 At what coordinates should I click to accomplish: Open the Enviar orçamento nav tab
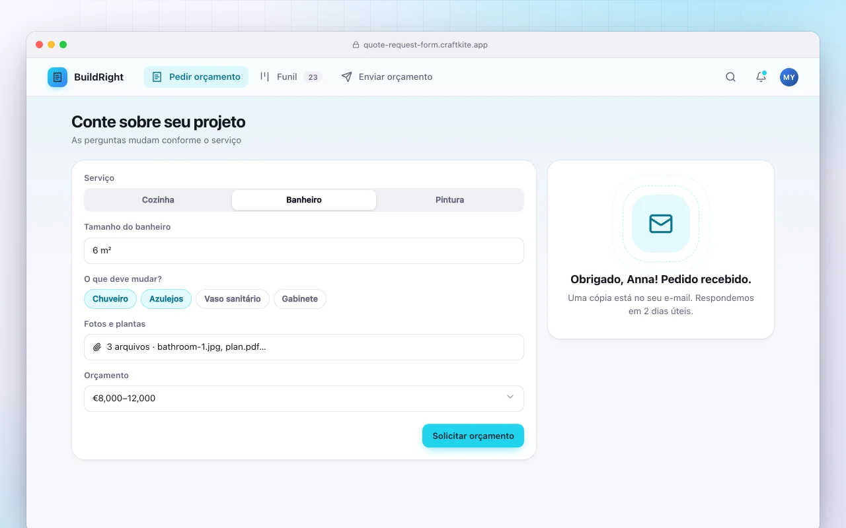(x=387, y=77)
